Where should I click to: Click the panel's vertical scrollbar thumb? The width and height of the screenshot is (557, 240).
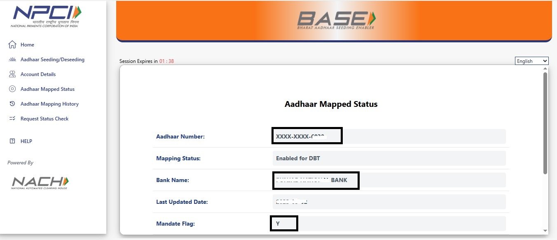tap(545, 123)
